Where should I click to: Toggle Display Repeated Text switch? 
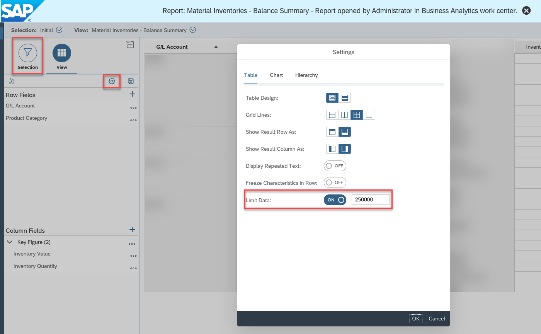tap(335, 166)
